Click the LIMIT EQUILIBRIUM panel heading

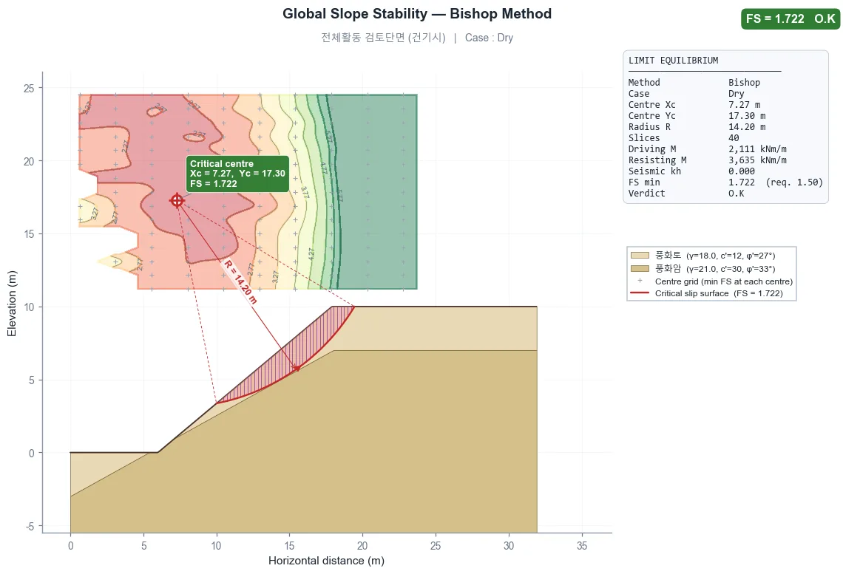click(x=673, y=61)
